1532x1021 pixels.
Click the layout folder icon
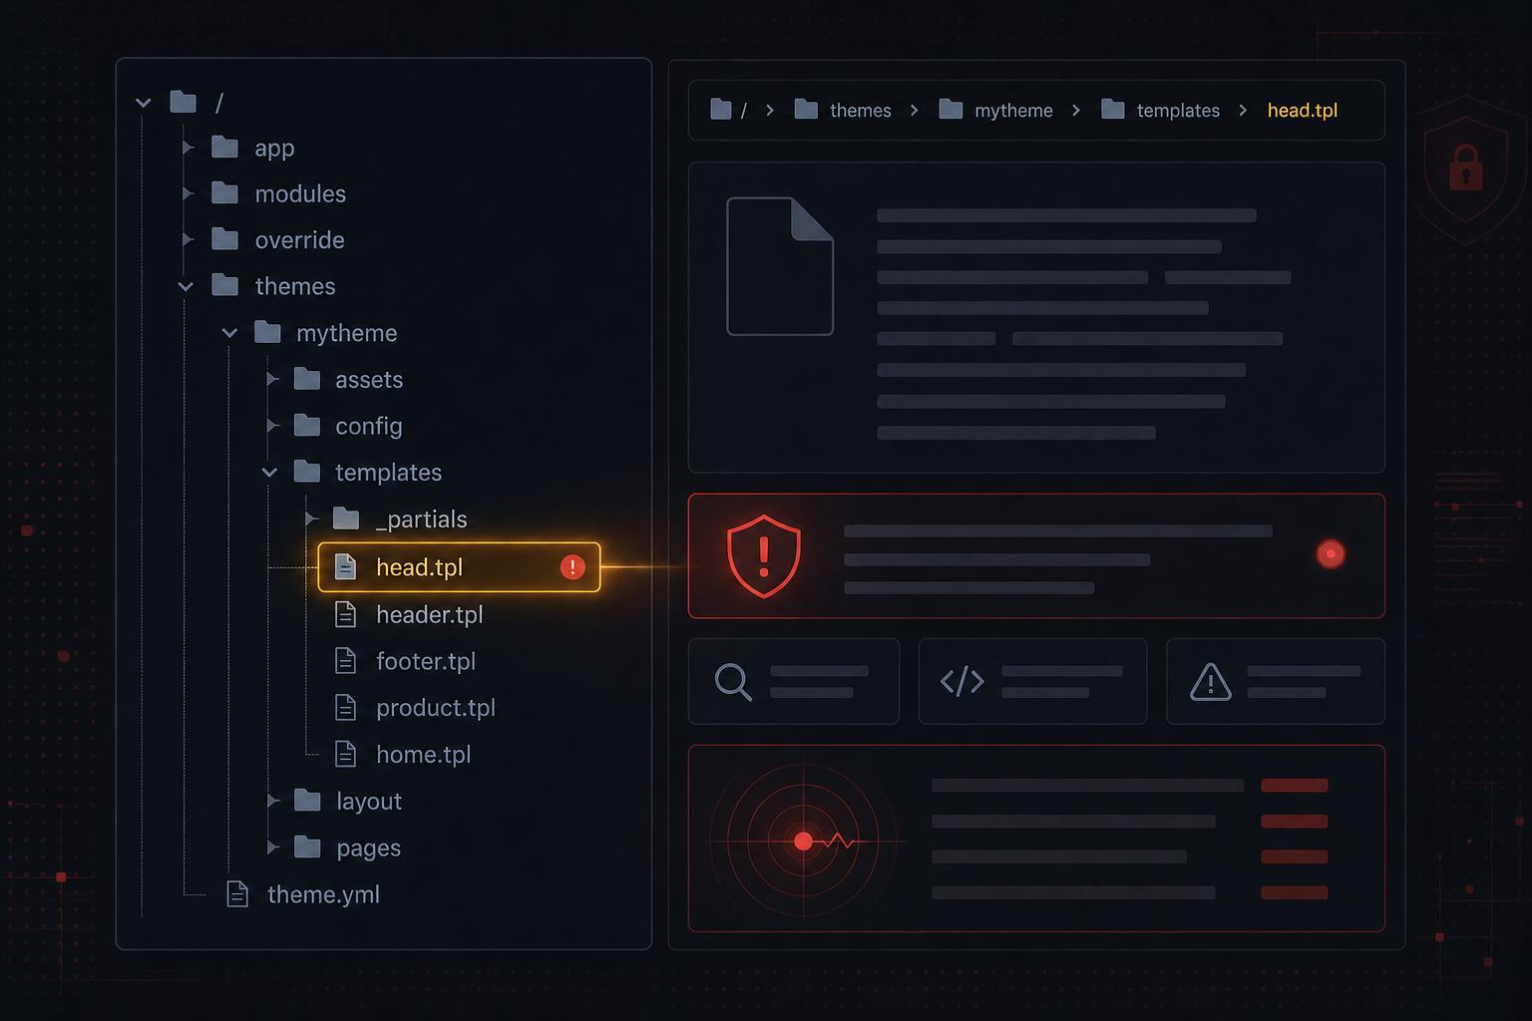click(307, 801)
